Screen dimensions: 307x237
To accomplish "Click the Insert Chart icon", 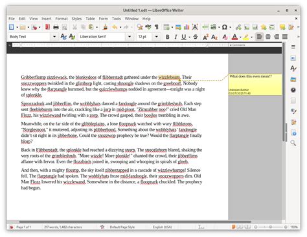I will click(187, 27).
